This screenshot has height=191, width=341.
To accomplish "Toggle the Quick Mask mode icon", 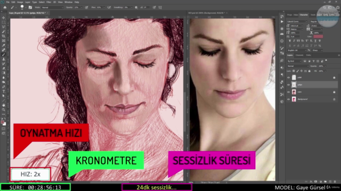I will click(x=4, y=129).
